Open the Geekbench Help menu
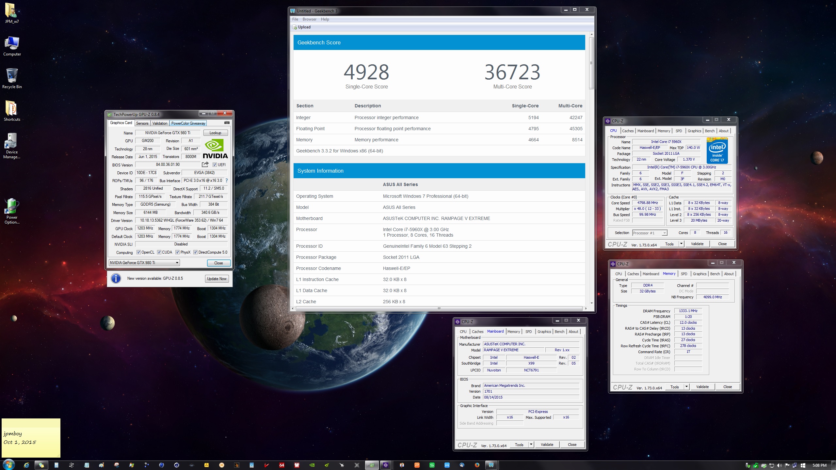Image resolution: width=836 pixels, height=470 pixels. tap(325, 19)
